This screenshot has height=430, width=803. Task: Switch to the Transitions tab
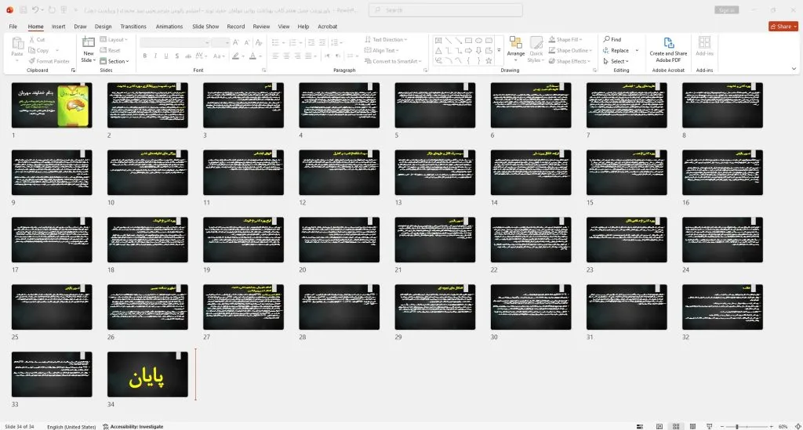[133, 27]
